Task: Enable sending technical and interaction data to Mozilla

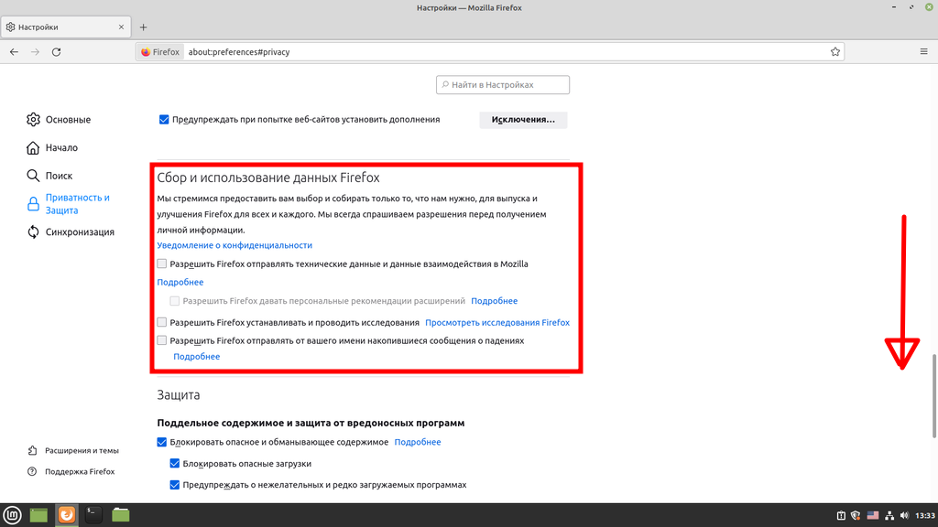Action: 162,264
